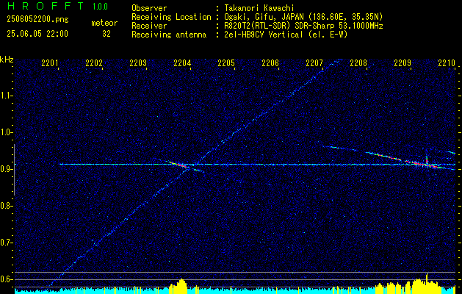Click the kHz axis unit label
Image resolution: width=462 pixels, height=294 pixels.
7,60
